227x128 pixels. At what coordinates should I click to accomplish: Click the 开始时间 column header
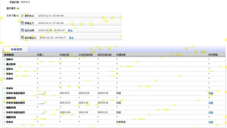point(64,55)
